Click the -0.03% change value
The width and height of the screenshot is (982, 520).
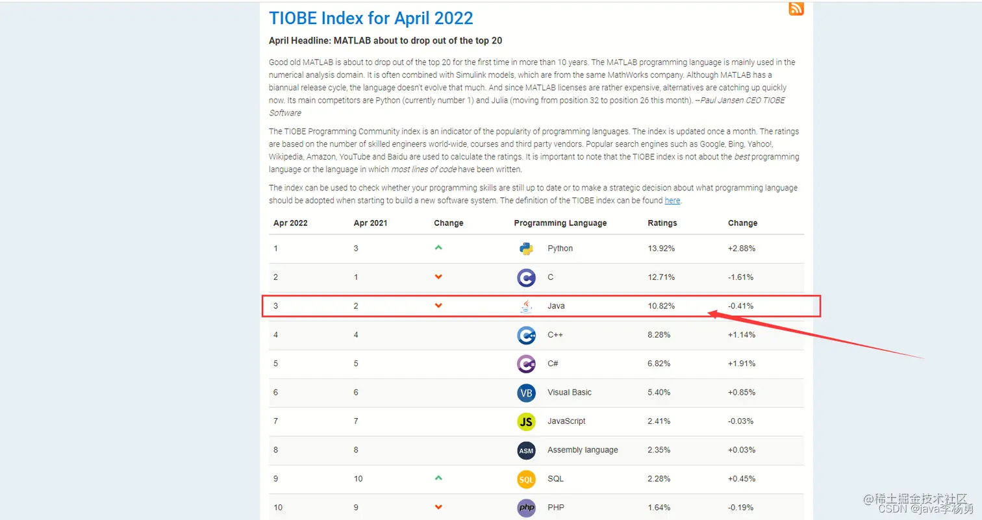741,421
